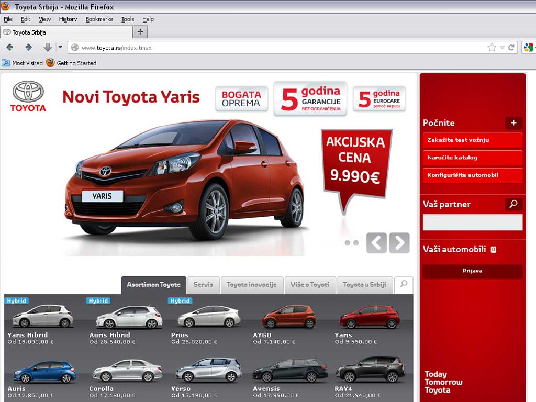This screenshot has width=536, height=402.
Task: Switch to Više o Toyoti tab
Action: (310, 285)
